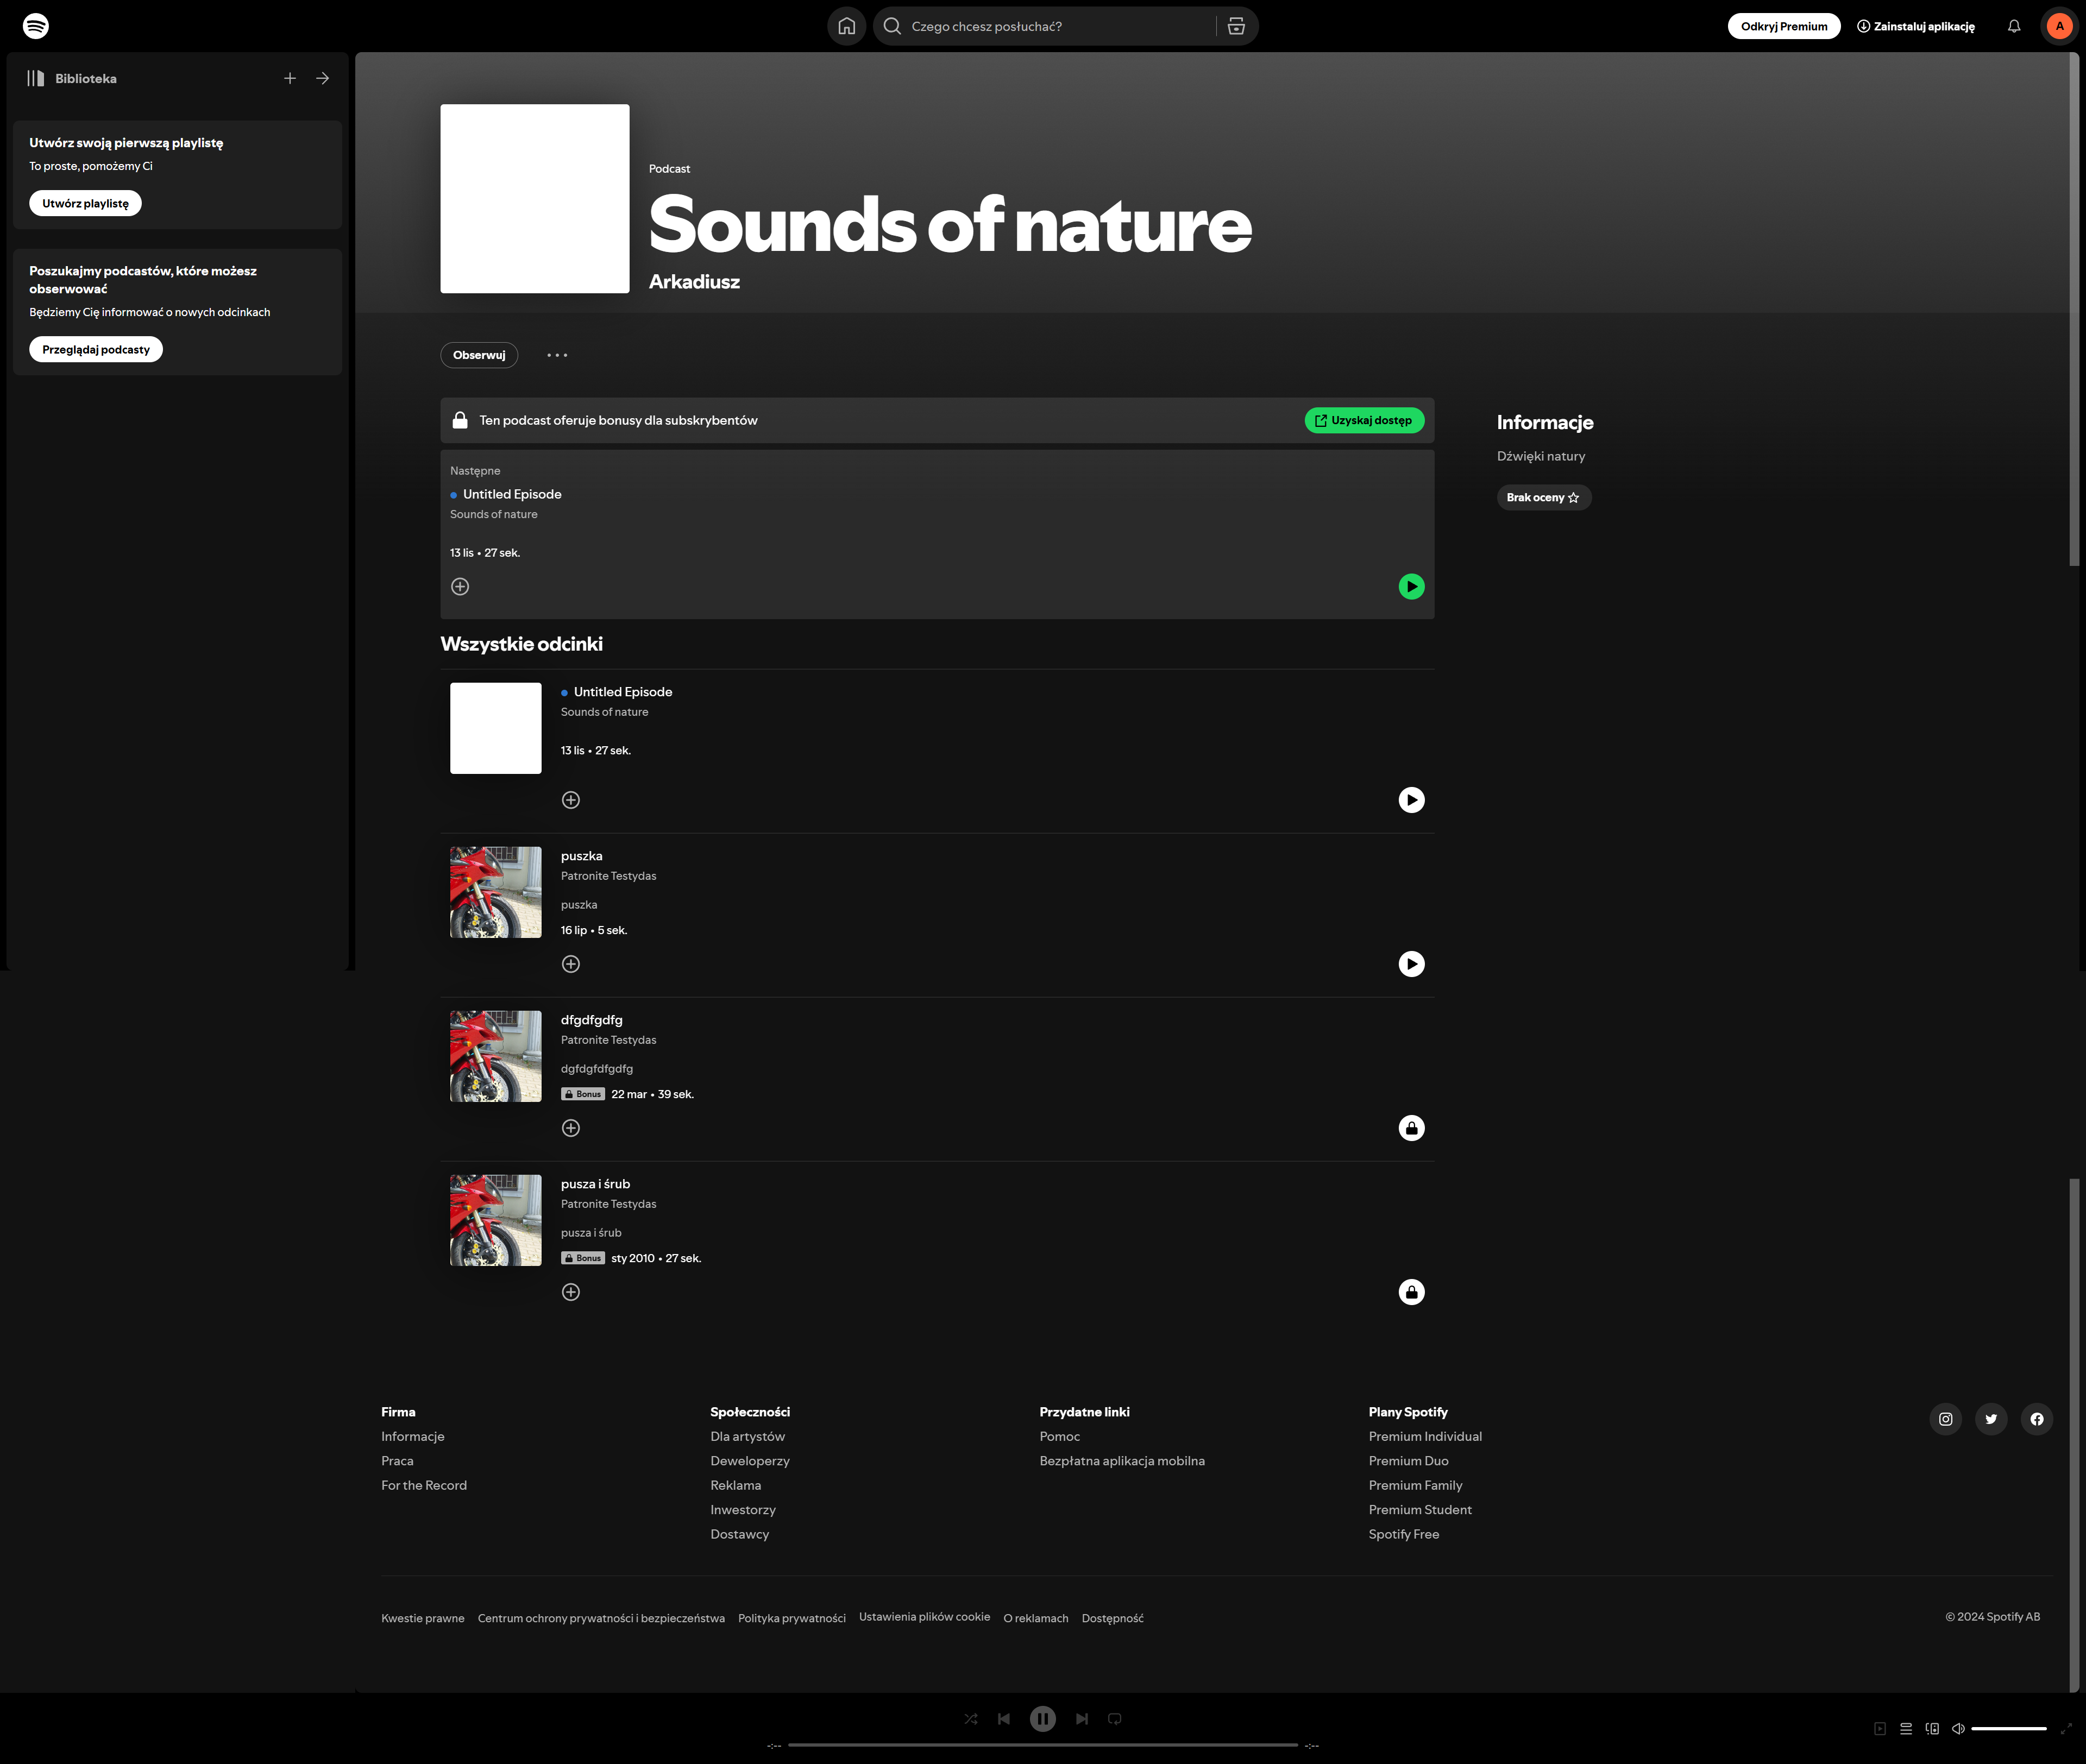
Task: Open the Browse icon in search bar
Action: click(x=1236, y=26)
